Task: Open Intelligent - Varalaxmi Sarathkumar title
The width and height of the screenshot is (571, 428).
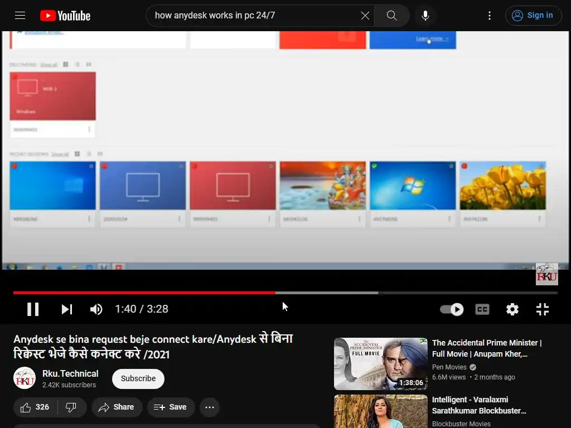Action: 479,405
